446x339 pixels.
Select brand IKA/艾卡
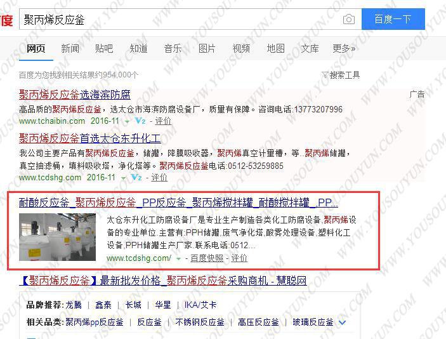tap(200, 305)
